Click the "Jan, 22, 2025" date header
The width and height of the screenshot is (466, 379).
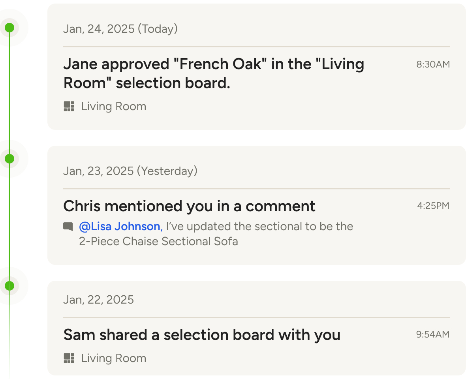pyautogui.click(x=99, y=300)
